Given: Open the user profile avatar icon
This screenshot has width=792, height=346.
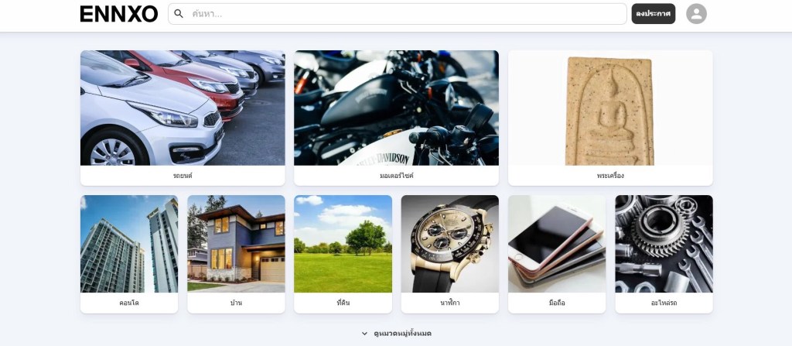Looking at the screenshot, I should tap(696, 14).
